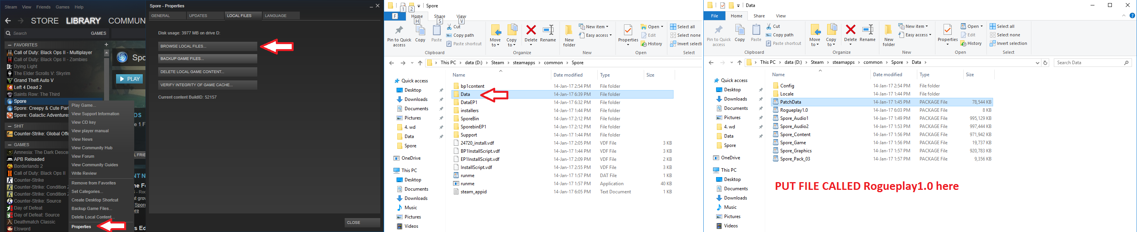Click Steam back navigation arrow

click(x=8, y=21)
